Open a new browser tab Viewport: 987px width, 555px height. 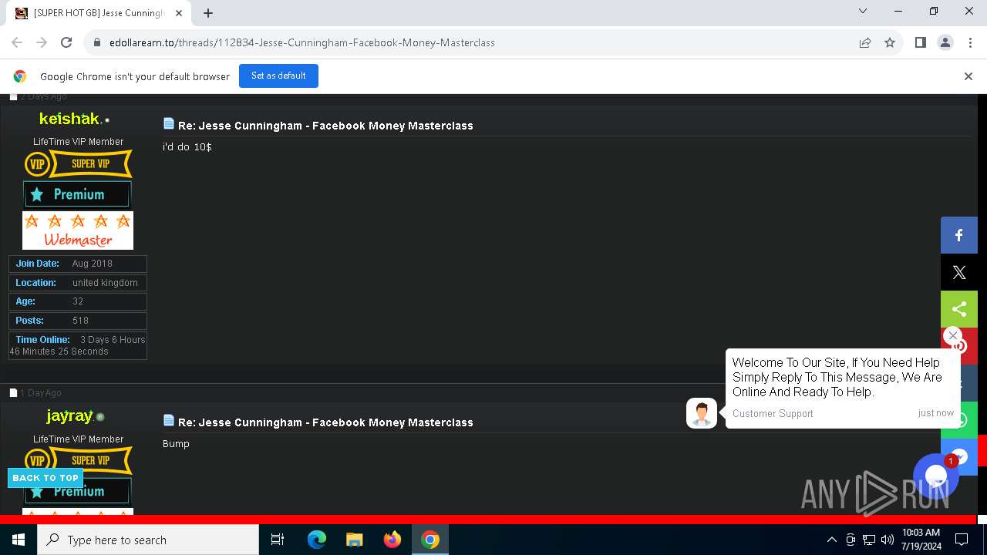[x=208, y=12]
